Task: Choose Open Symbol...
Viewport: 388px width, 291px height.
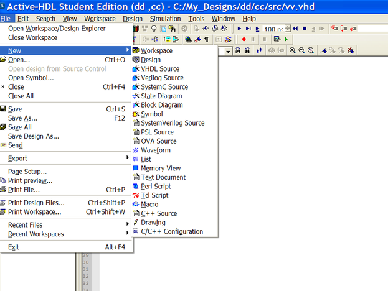Action: point(65,78)
